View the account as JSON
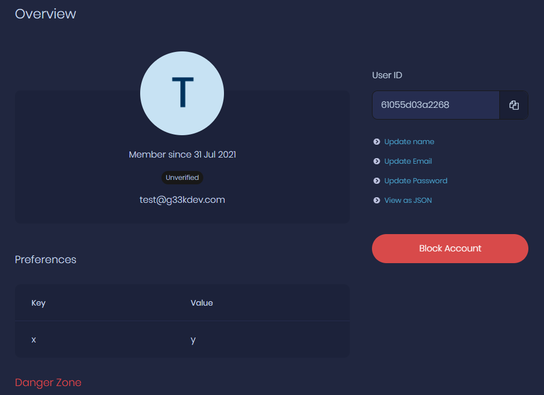The height and width of the screenshot is (395, 544). pos(407,200)
